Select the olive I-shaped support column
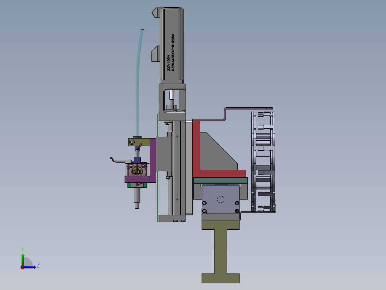Image resolution: width=386 pixels, height=290 pixels. 221,252
